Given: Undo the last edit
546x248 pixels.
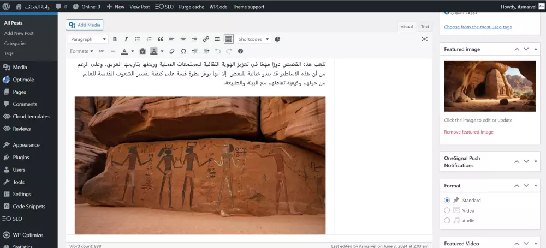Looking at the screenshot, I should (218, 51).
